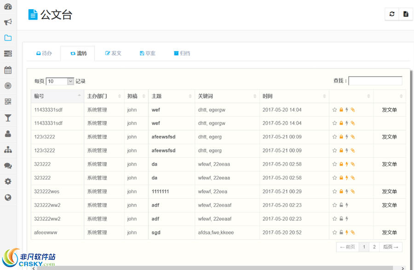Refresh the 公文台 document list
This screenshot has width=414, height=270.
pos(391,14)
